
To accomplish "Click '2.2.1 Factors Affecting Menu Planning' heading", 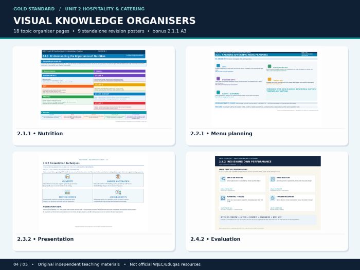I will click(242, 55).
